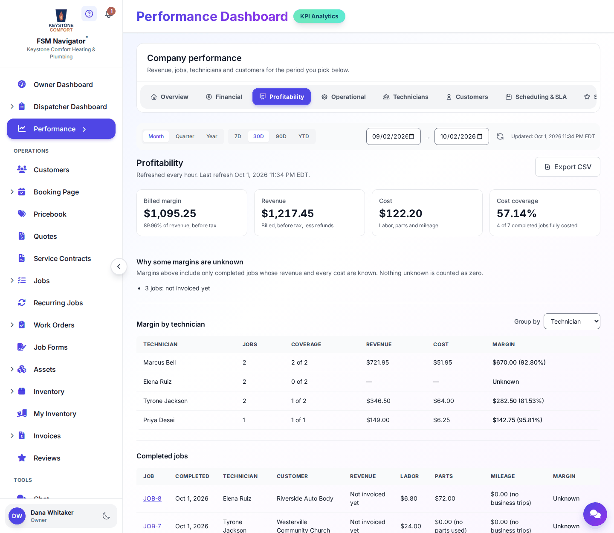Click the Quotes document icon
Image resolution: width=614 pixels, height=533 pixels.
click(x=22, y=236)
